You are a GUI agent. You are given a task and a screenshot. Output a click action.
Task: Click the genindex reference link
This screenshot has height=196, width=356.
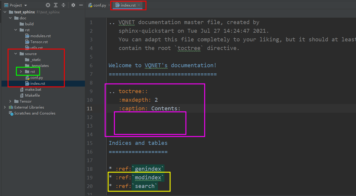pos(148,169)
